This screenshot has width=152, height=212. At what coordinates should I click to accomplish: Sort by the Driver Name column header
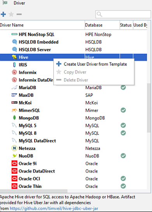tap(42, 25)
